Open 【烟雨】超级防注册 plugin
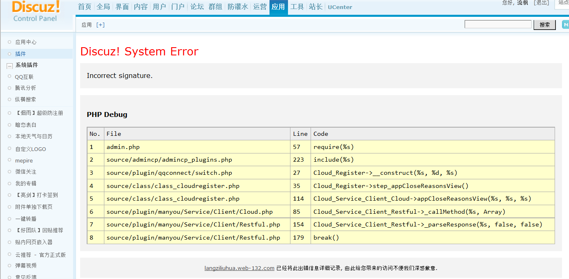569x279 pixels. pos(39,113)
